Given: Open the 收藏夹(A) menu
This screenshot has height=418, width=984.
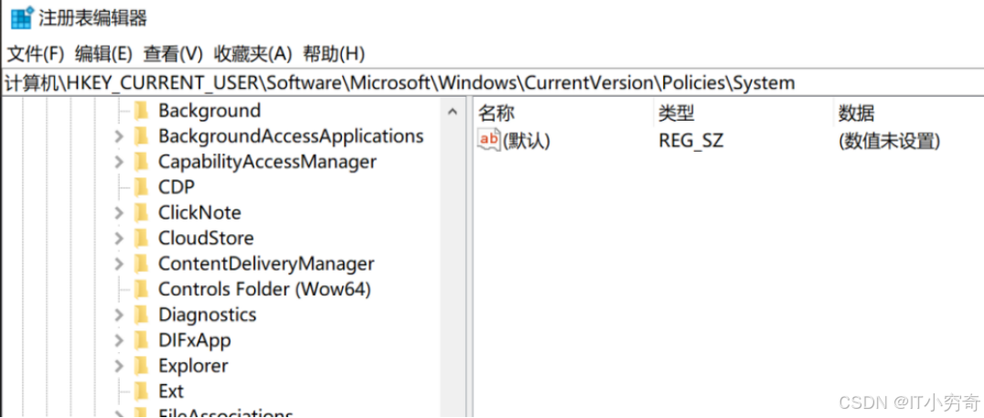Looking at the screenshot, I should click(253, 54).
